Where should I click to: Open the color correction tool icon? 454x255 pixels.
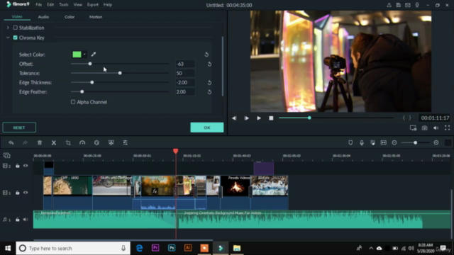(x=96, y=142)
